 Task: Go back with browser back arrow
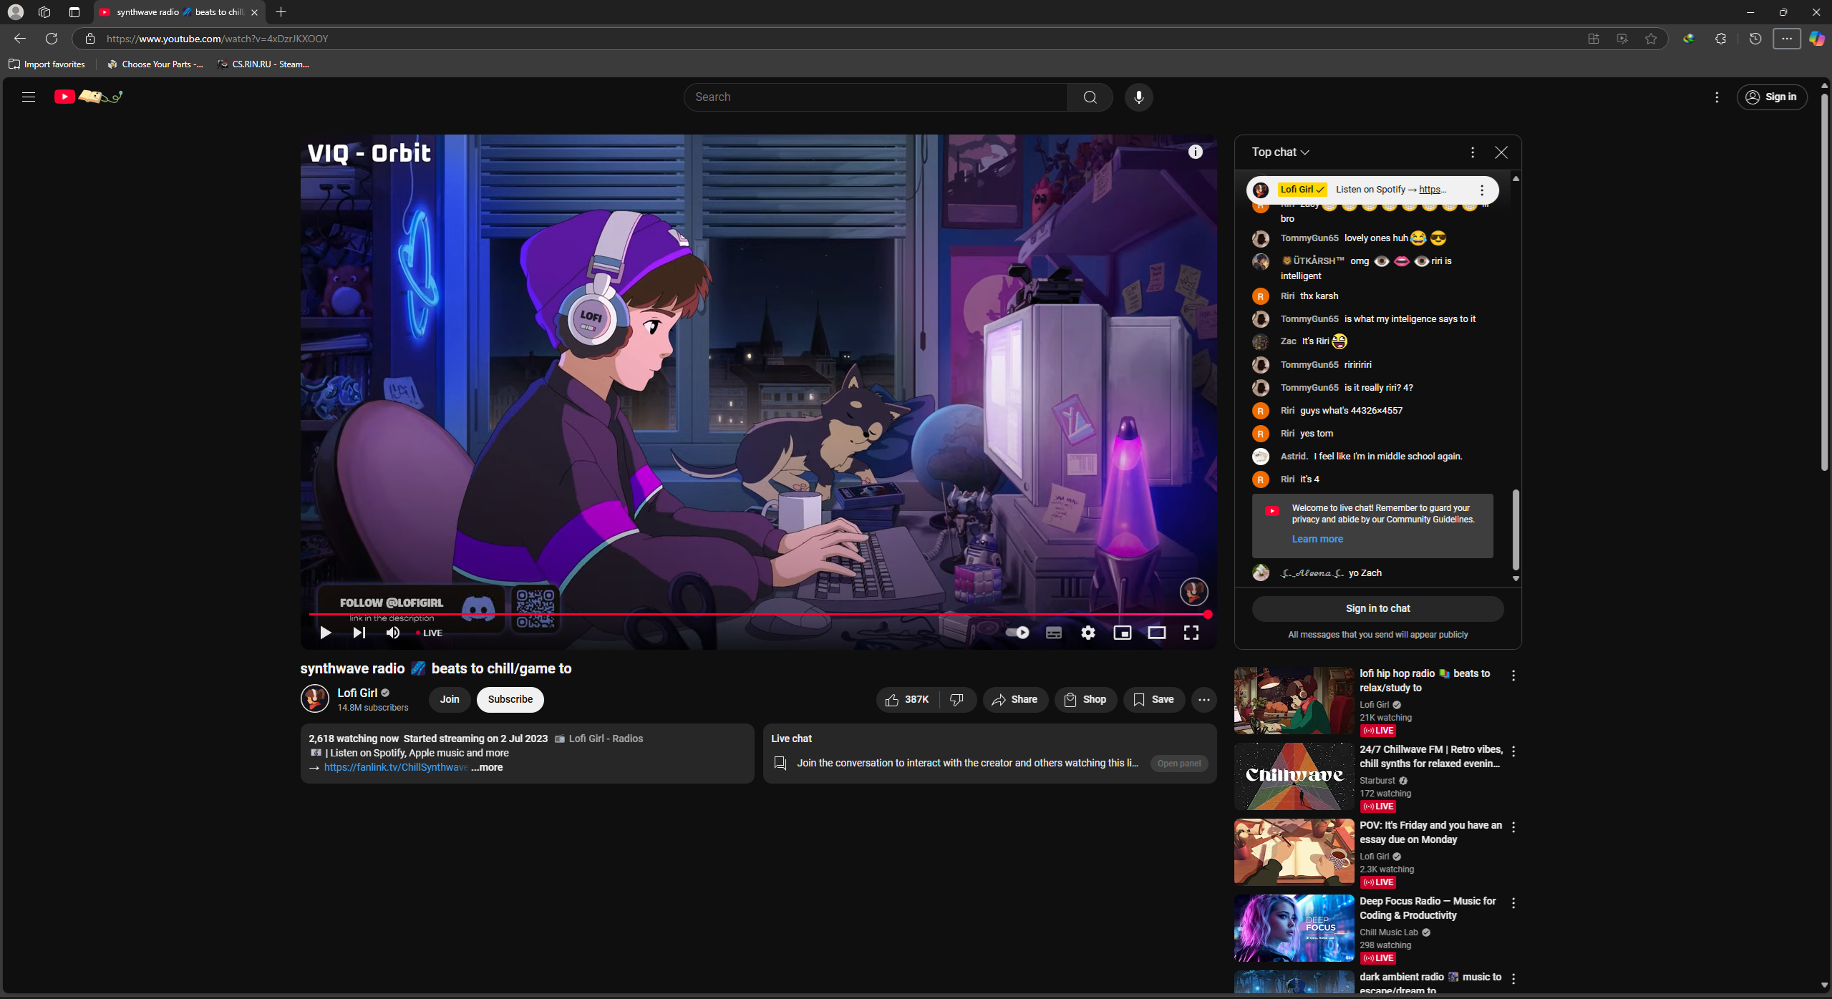pos(20,39)
